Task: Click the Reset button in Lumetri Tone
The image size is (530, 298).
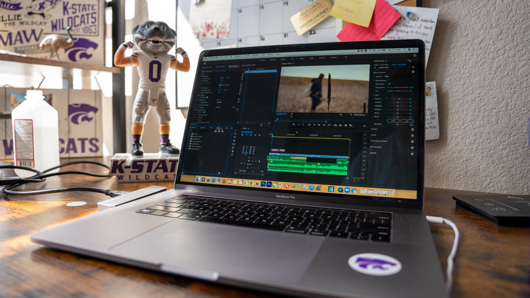Action: [393, 121]
